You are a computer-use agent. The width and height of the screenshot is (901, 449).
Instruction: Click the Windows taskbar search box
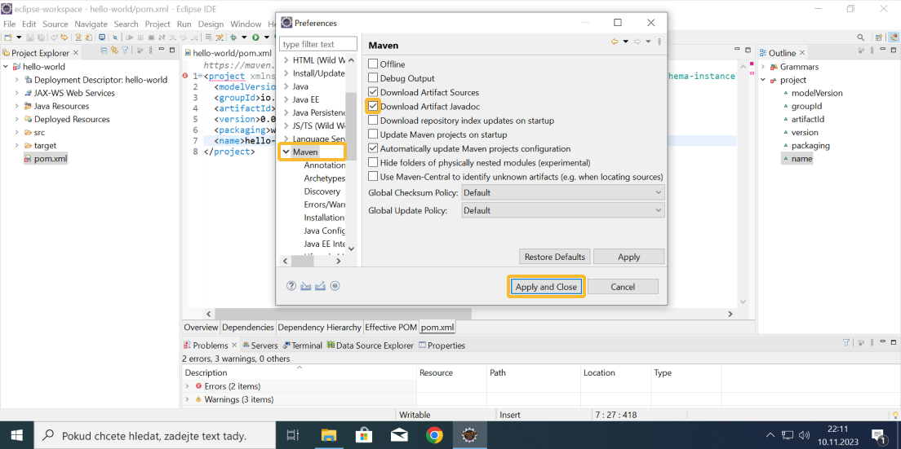[154, 435]
